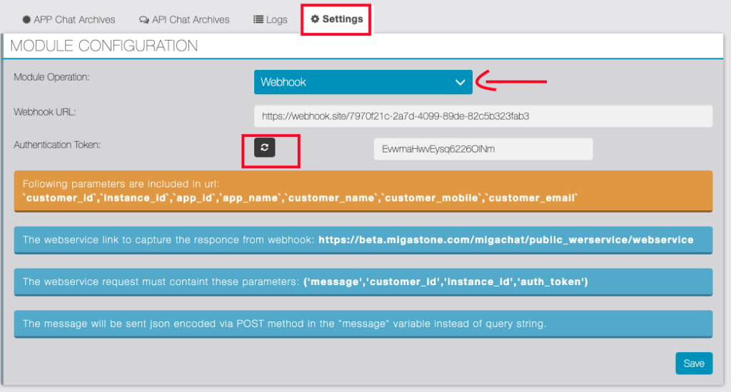Select the Settings tab label

click(343, 19)
